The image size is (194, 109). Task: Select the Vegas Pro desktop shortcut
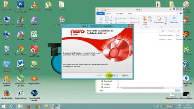click(x=34, y=95)
